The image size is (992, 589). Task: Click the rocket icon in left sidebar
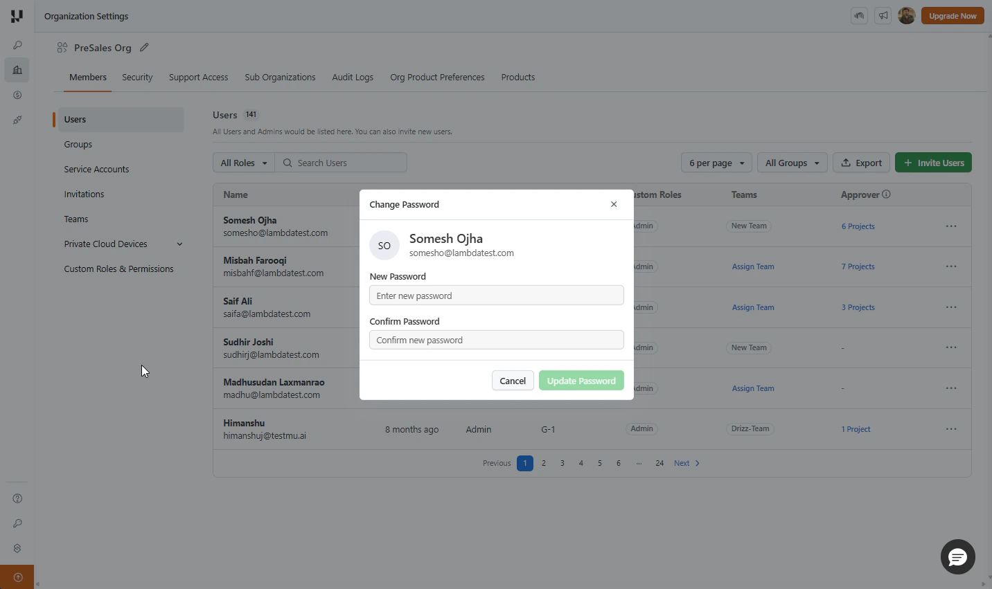(x=17, y=120)
